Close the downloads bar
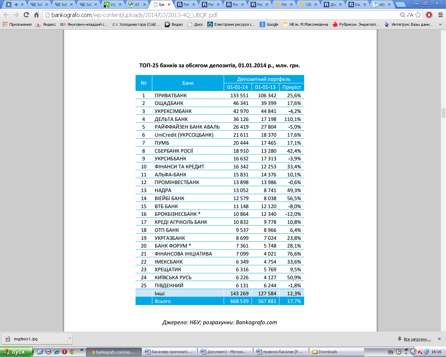 [439, 339]
